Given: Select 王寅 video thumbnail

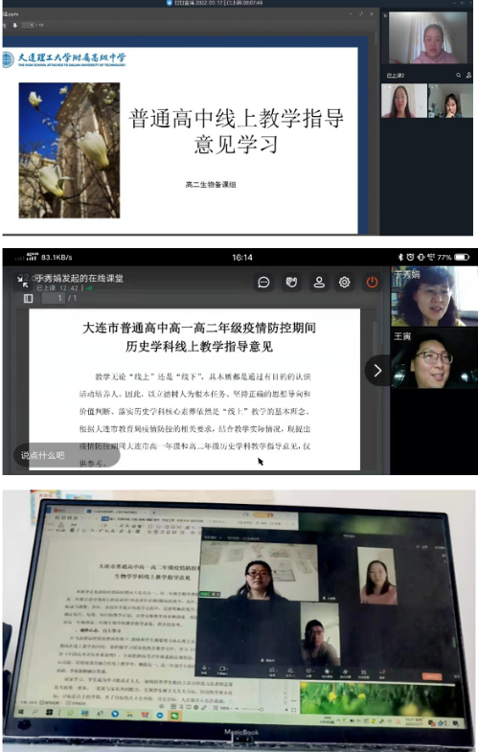Looking at the screenshot, I should [434, 358].
